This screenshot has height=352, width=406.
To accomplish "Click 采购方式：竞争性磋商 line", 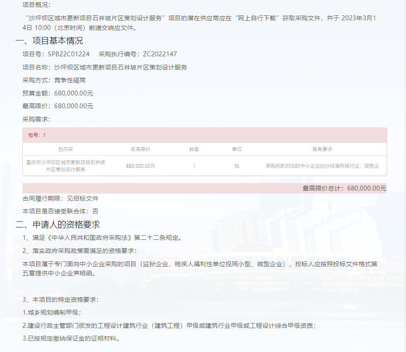I will coord(54,80).
